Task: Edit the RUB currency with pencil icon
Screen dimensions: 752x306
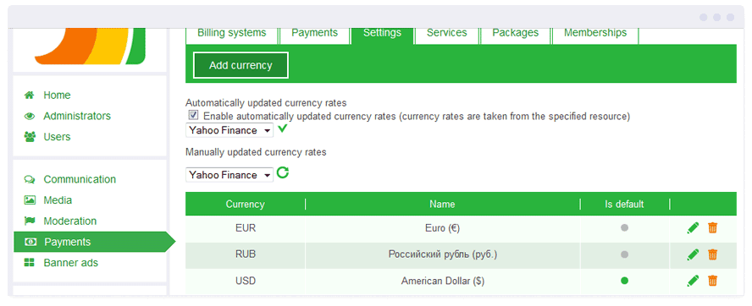Action: pyautogui.click(x=693, y=254)
